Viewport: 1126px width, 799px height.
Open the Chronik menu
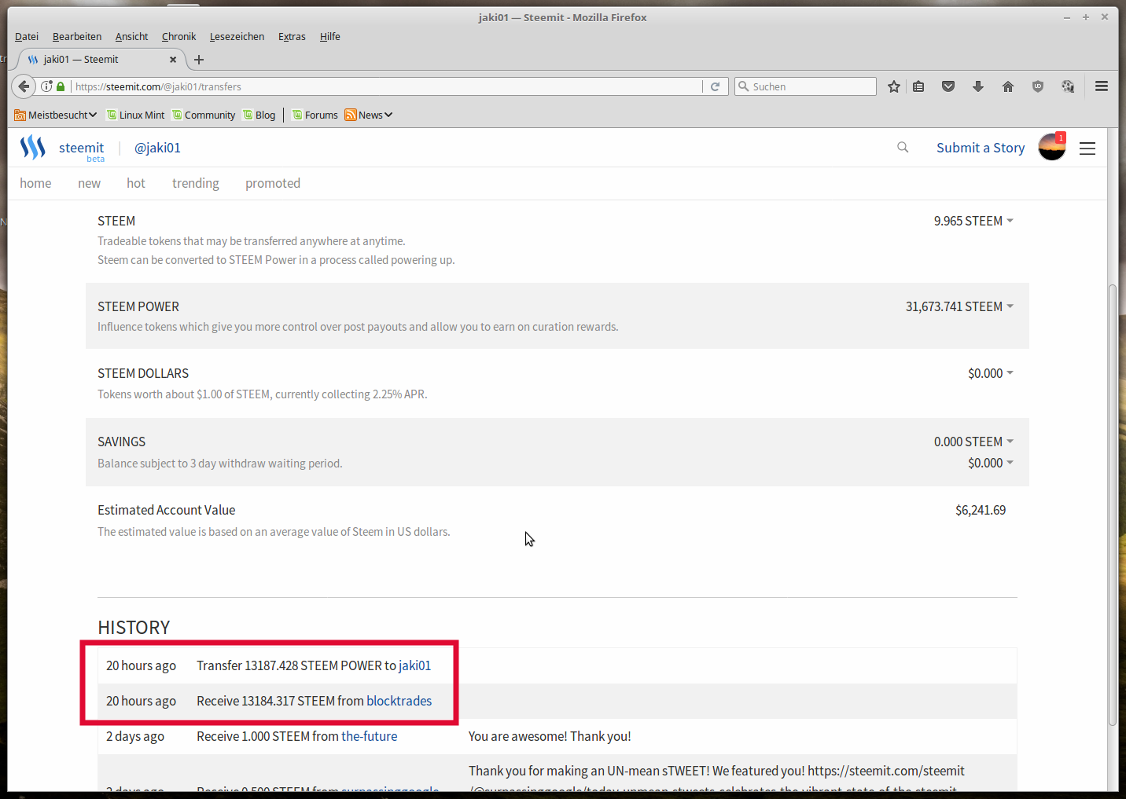tap(178, 36)
